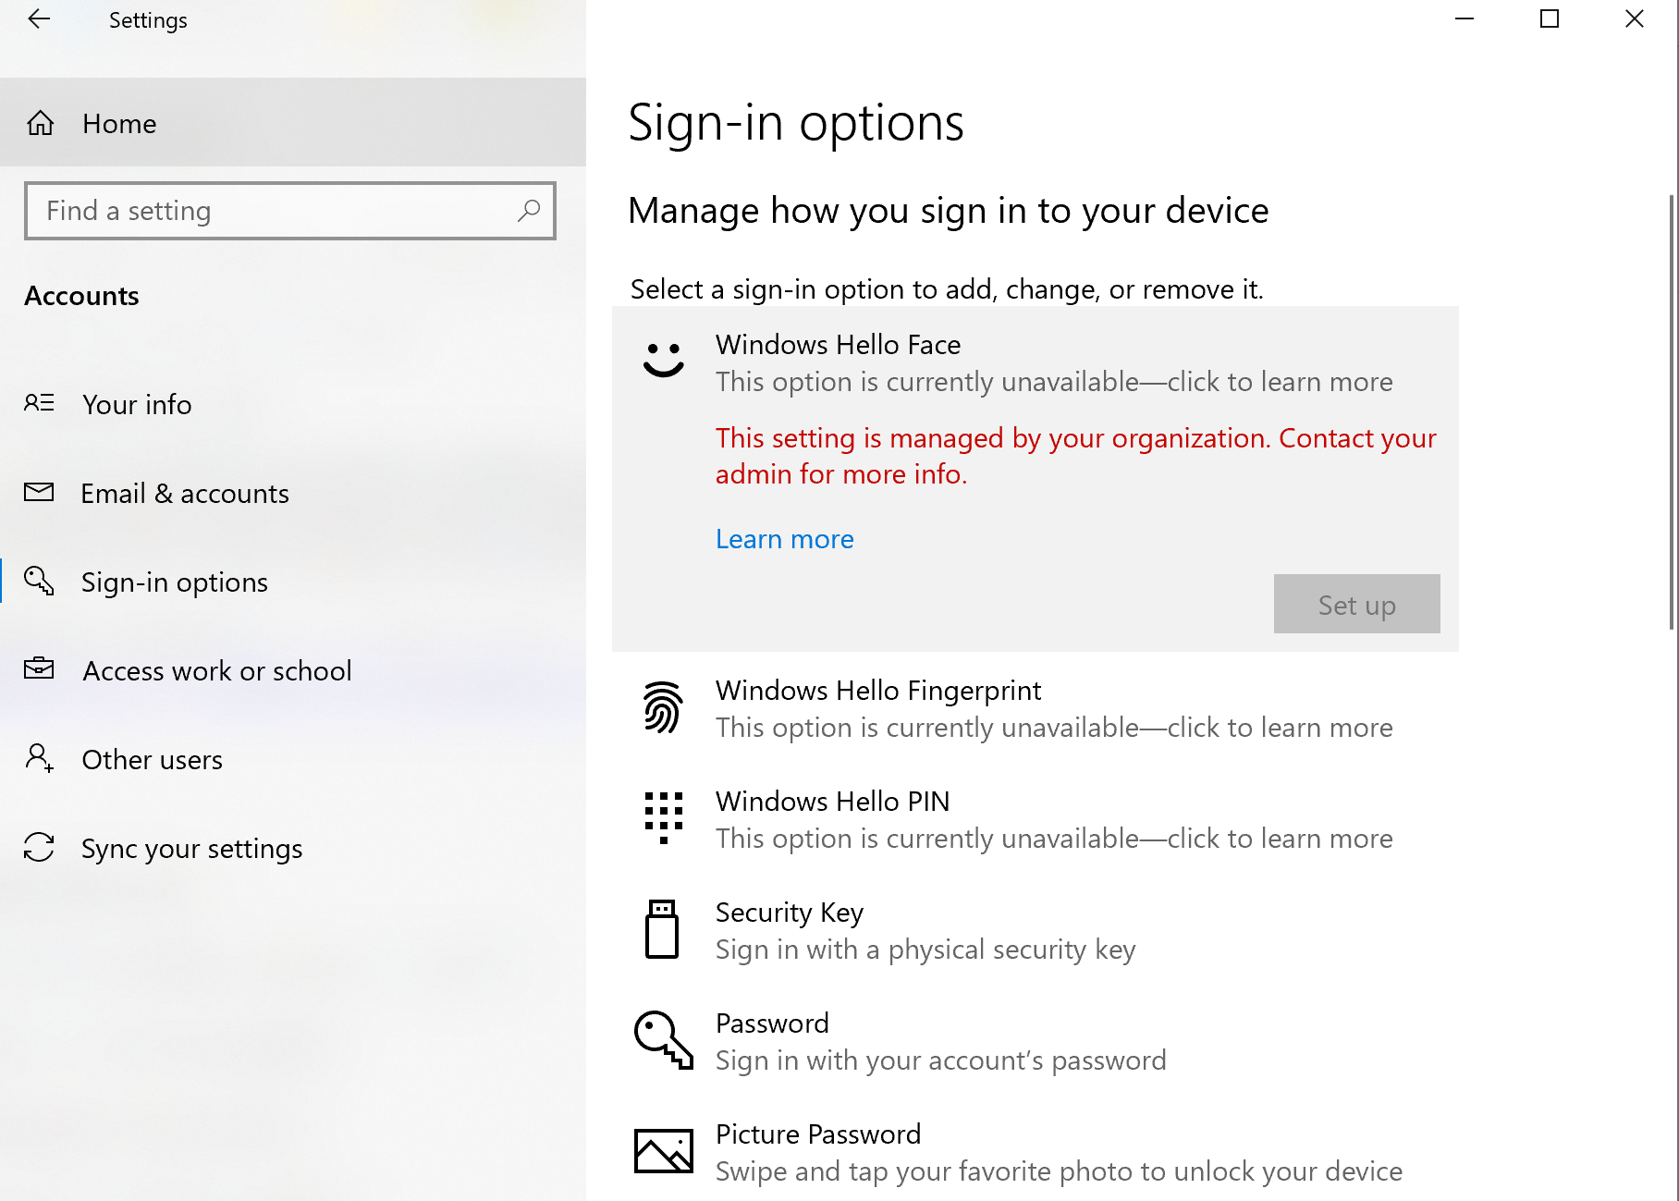Click the Windows Hello Face smiley icon
The width and height of the screenshot is (1679, 1201).
point(663,360)
